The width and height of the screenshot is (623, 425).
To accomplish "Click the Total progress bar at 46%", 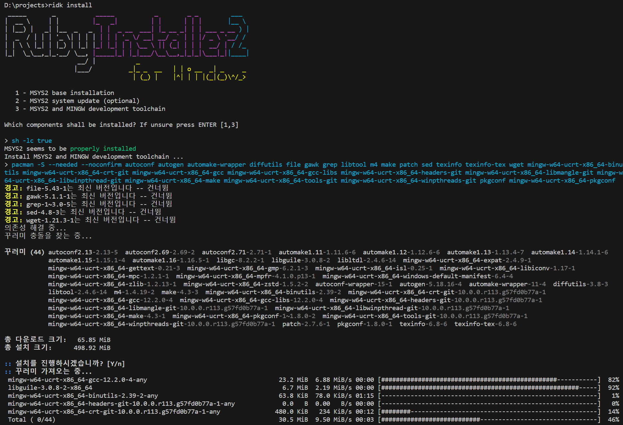I will click(489, 419).
